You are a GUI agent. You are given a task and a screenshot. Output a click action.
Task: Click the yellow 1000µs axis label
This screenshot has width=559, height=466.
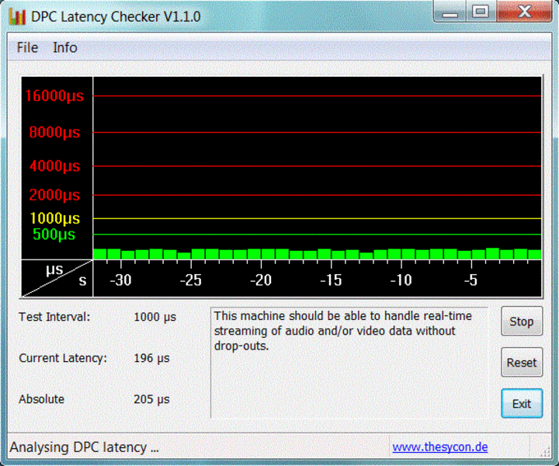pos(54,218)
